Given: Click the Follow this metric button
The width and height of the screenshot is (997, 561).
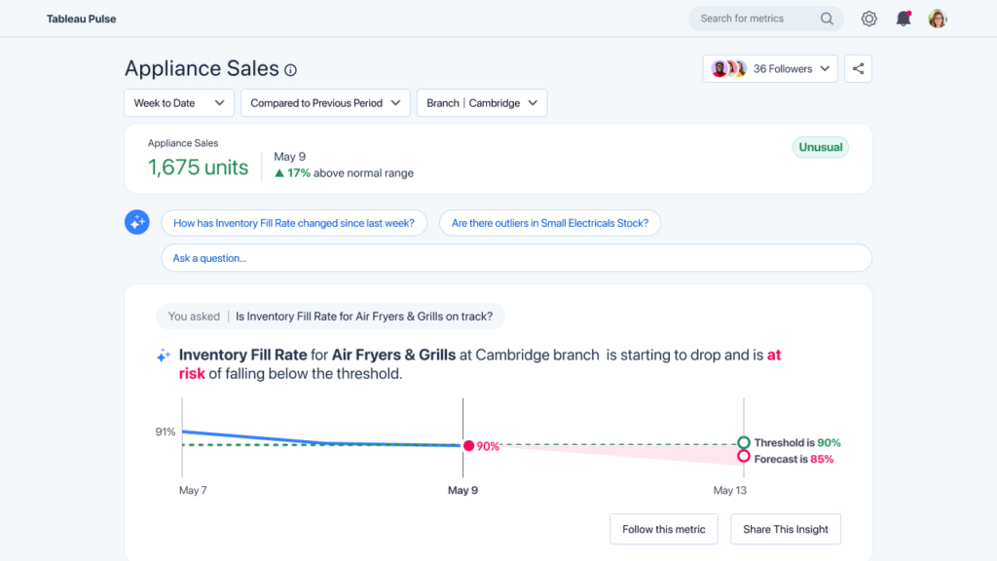Looking at the screenshot, I should (x=663, y=529).
